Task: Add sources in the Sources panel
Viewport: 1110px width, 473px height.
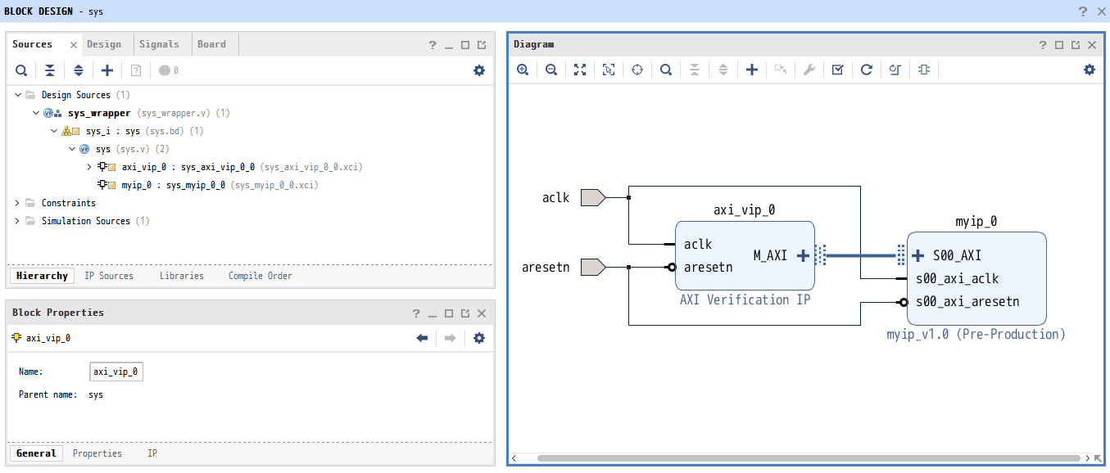Action: 106,70
